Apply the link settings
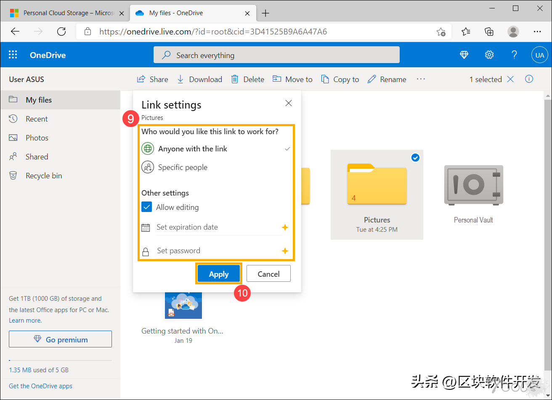 pos(218,273)
